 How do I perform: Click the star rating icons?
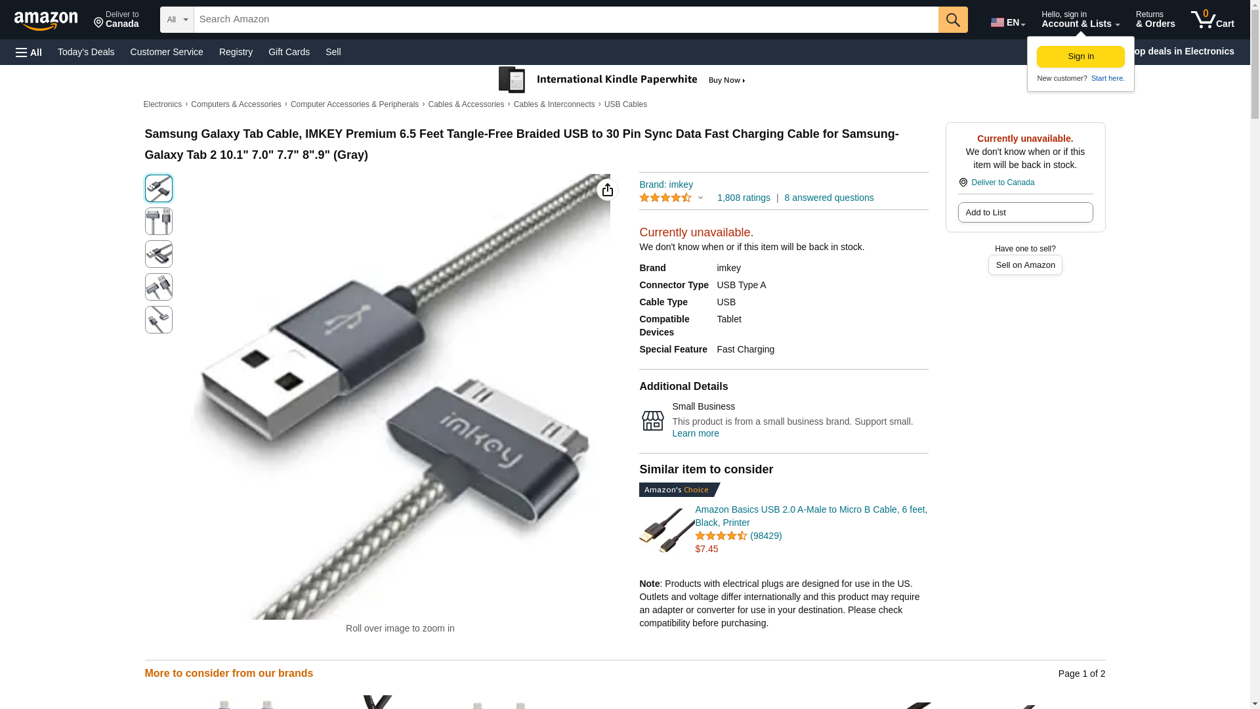pyautogui.click(x=665, y=198)
